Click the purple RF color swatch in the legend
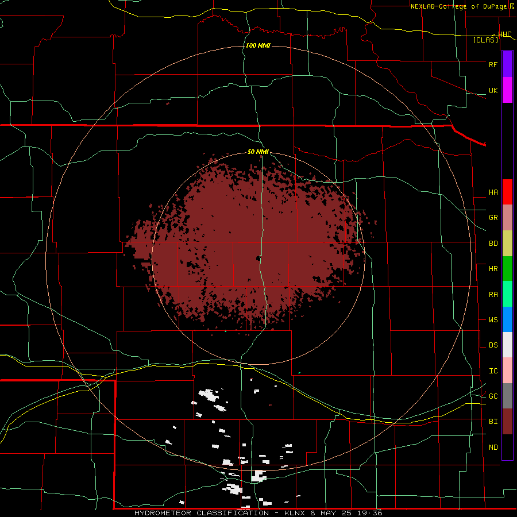Image resolution: width=517 pixels, height=517 pixels. (507, 64)
